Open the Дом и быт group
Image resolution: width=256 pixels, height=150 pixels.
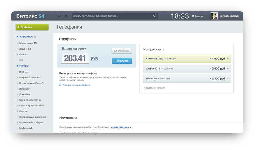25,94
